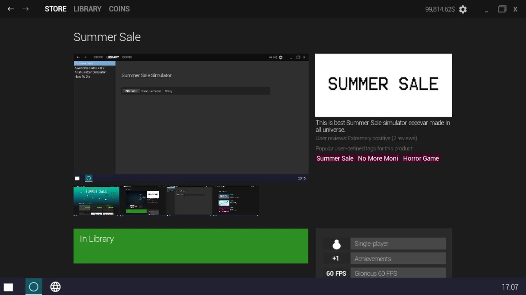526x295 pixels.
Task: Click the green In Library button
Action: tap(191, 246)
